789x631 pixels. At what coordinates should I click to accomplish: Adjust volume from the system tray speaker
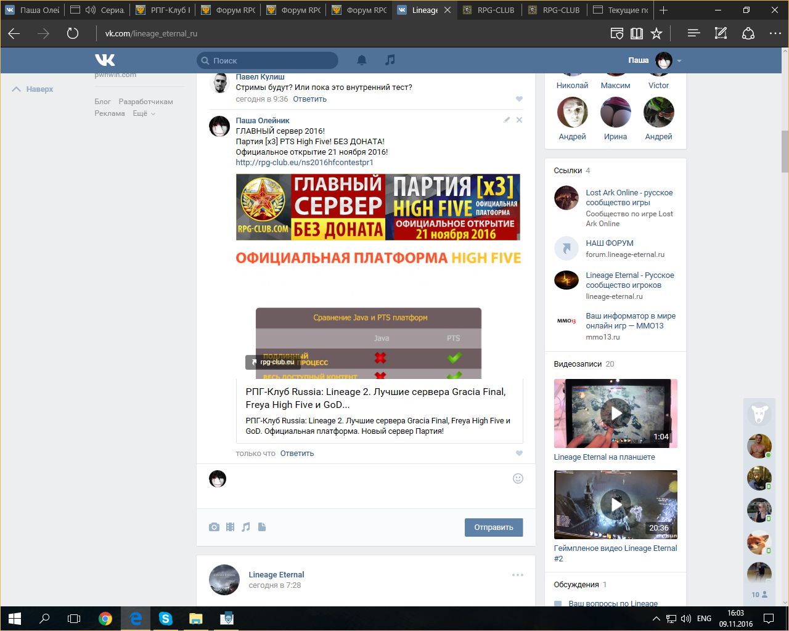click(686, 619)
